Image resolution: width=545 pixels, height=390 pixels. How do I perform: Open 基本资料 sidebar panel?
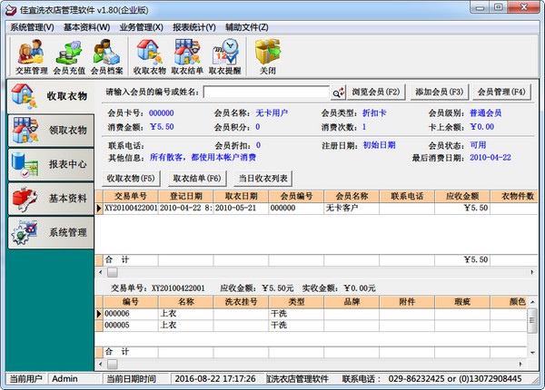[51, 198]
